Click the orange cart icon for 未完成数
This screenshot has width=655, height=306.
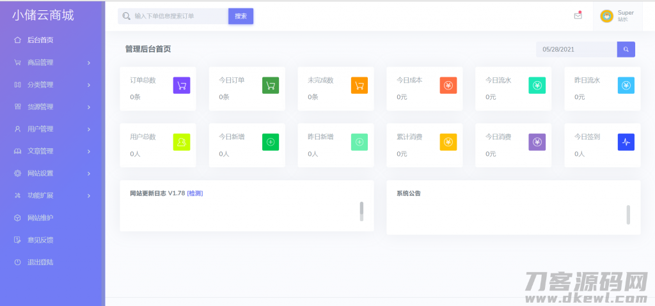[359, 85]
